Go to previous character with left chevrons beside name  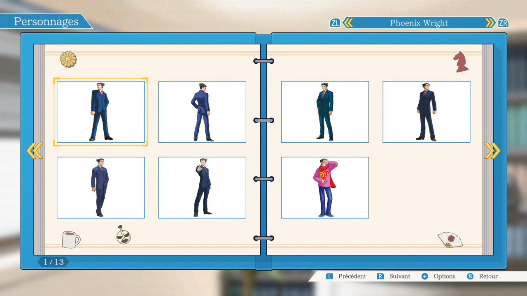tap(348, 23)
